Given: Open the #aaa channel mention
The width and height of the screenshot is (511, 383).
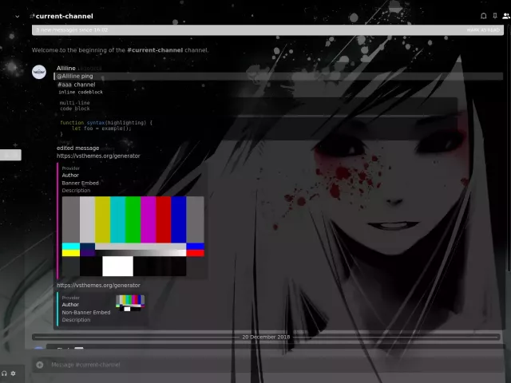Looking at the screenshot, I should pyautogui.click(x=77, y=85).
